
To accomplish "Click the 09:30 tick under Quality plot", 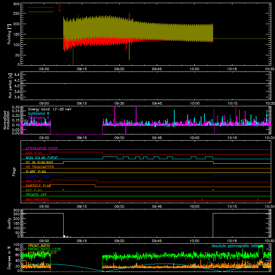I will point(119,241).
